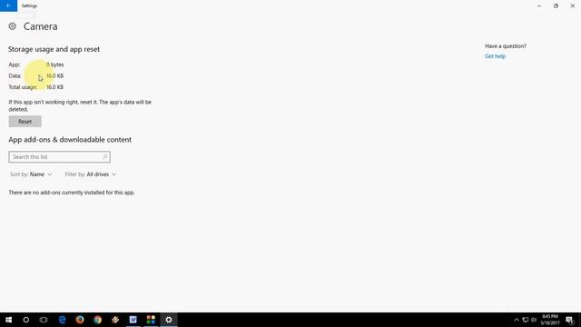Open the Windows Start menu
581x327 pixels.
pos(8,320)
